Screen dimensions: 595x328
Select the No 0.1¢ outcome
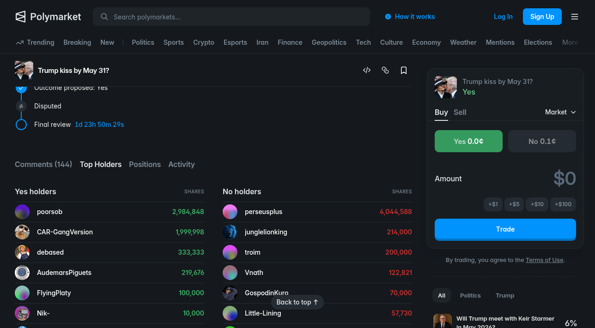pyautogui.click(x=542, y=141)
